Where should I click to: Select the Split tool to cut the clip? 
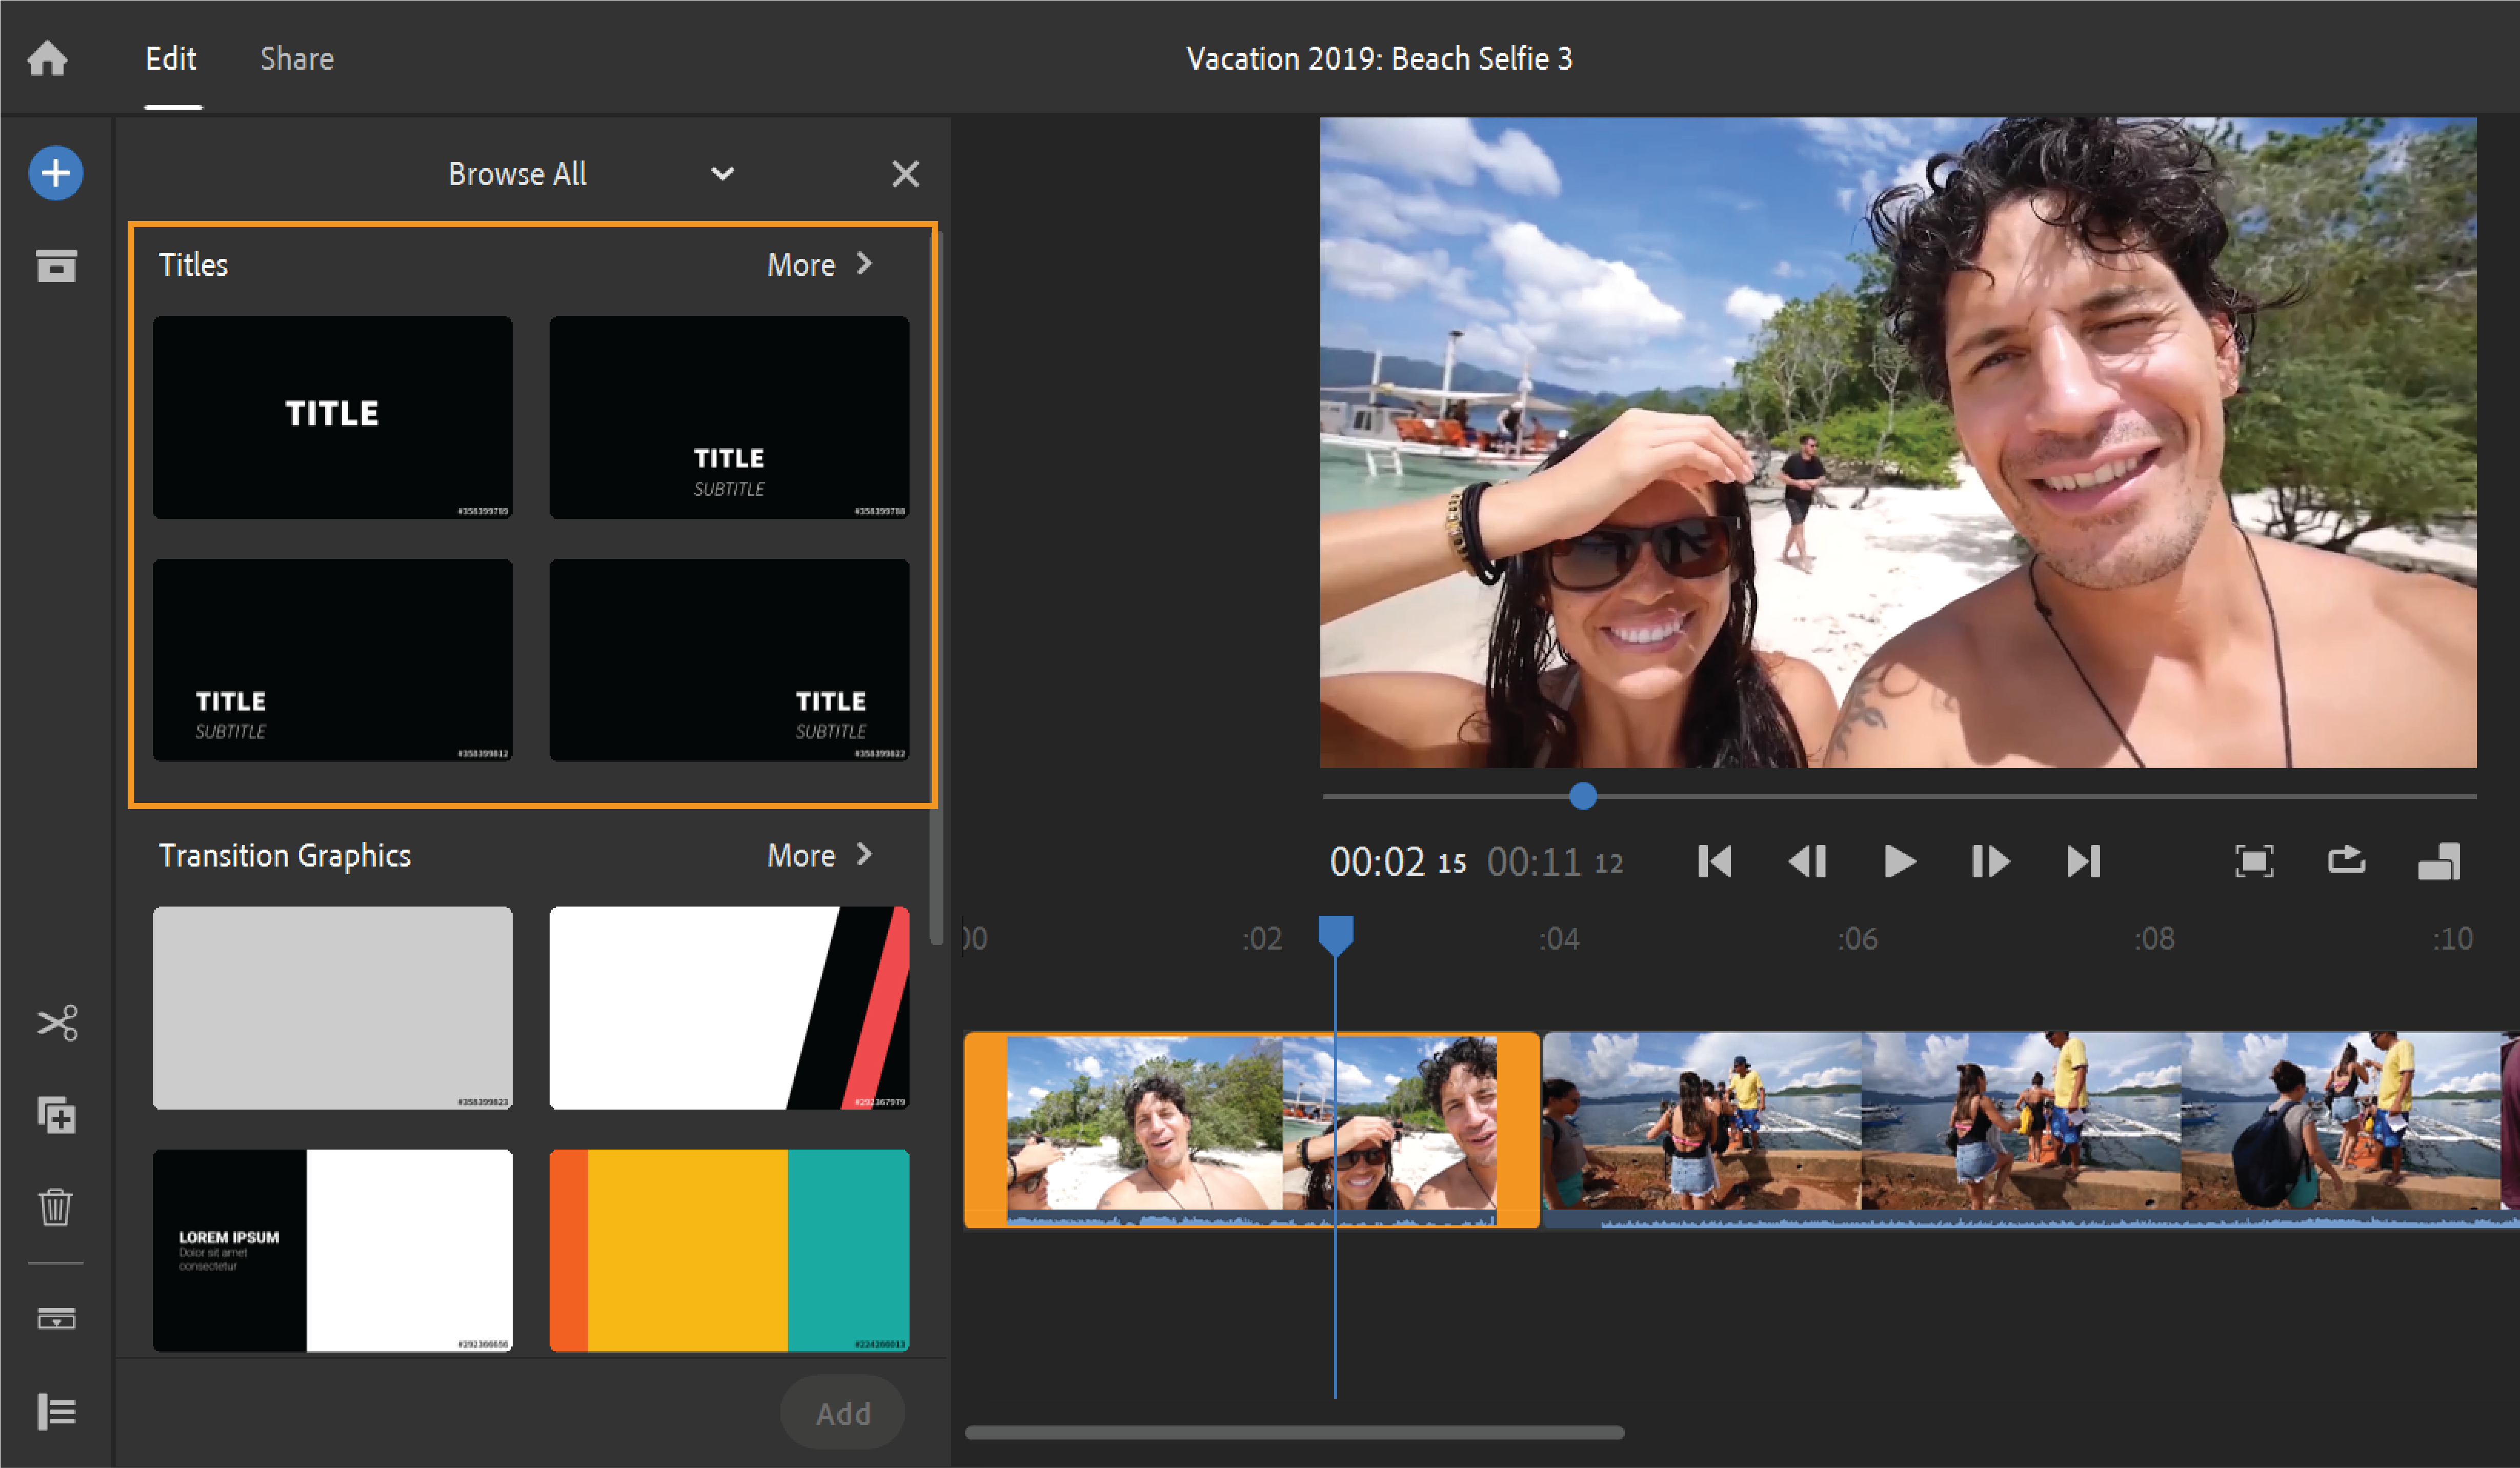pos(56,1023)
